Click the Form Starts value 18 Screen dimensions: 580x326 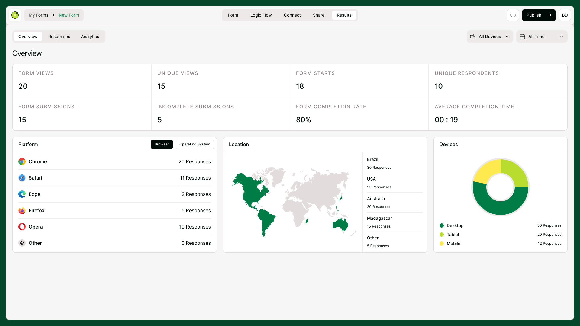click(300, 86)
